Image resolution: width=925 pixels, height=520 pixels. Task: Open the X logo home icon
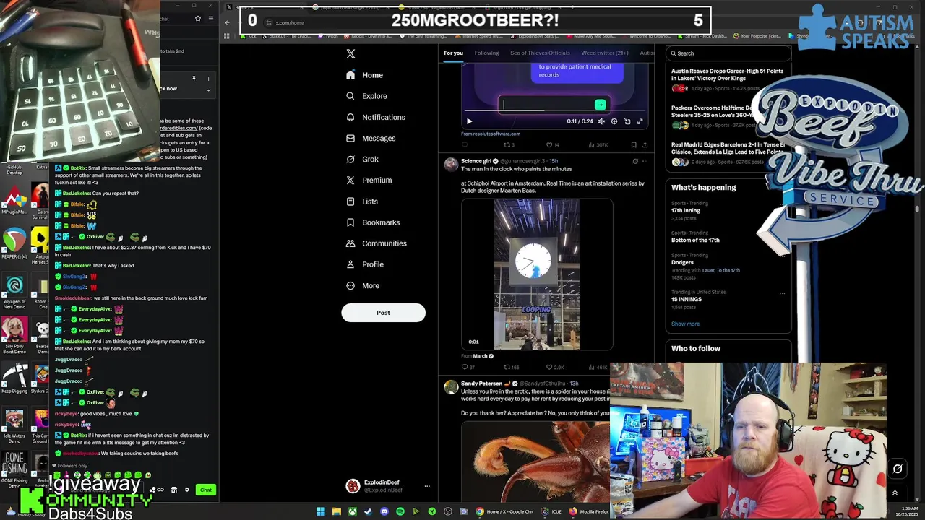[350, 53]
